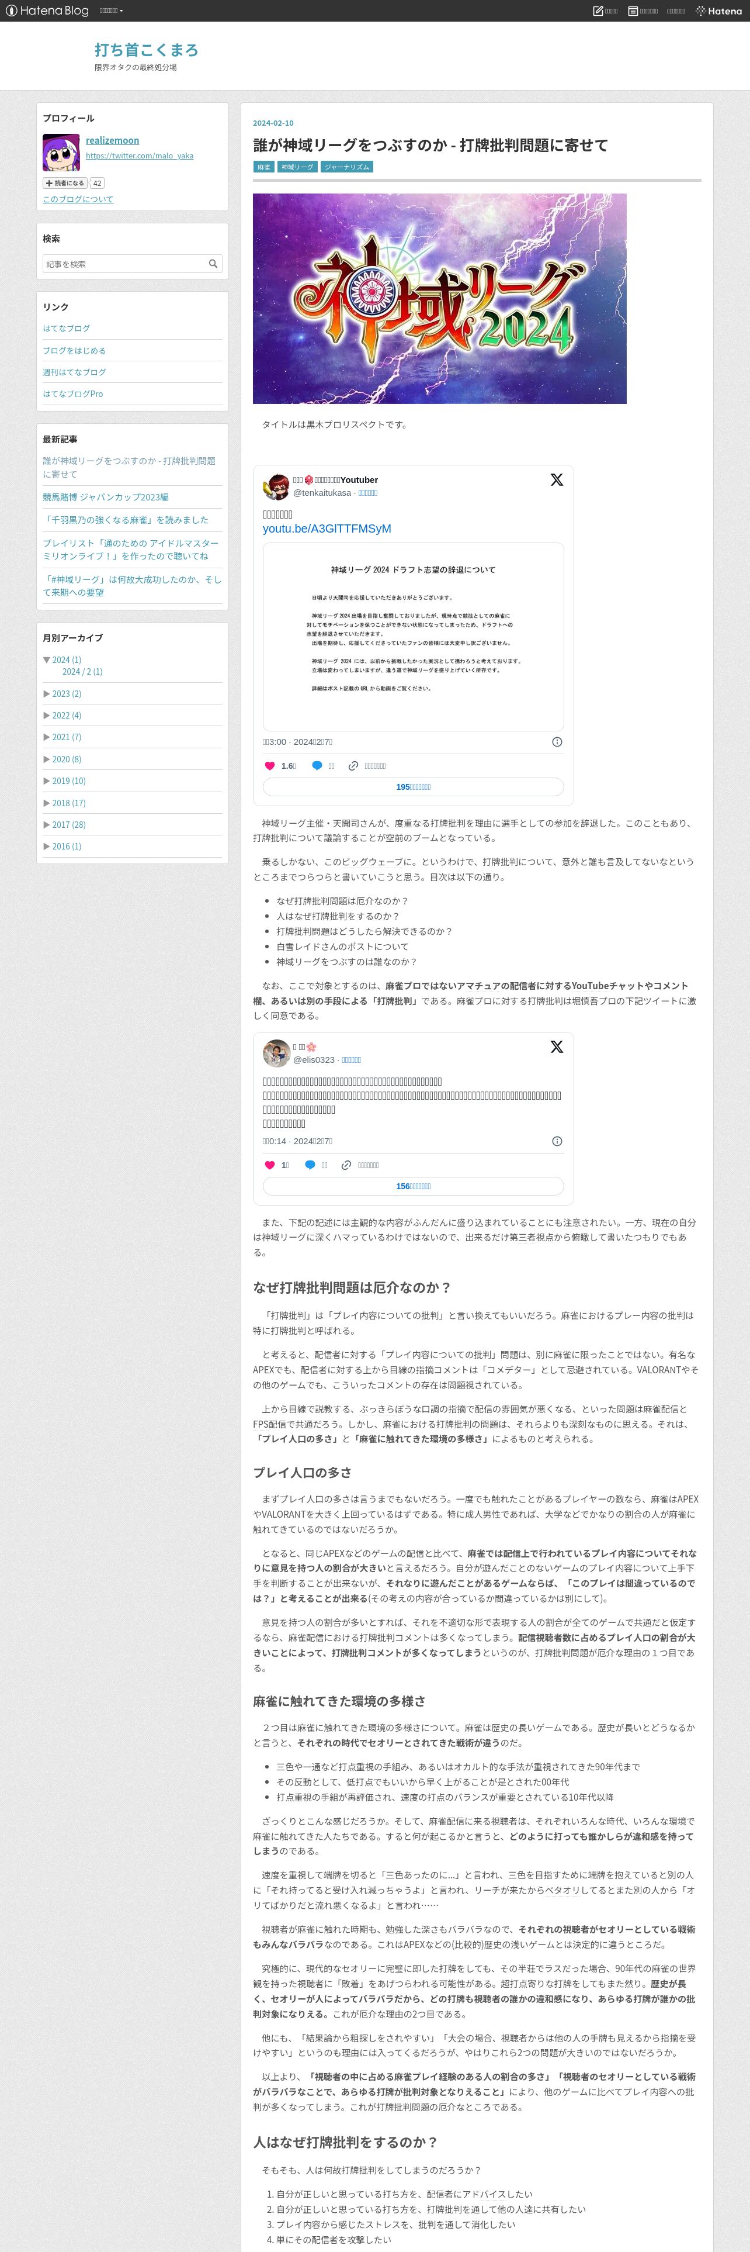Open the はてなブログ sidebar link
This screenshot has height=2252, width=750.
point(67,328)
